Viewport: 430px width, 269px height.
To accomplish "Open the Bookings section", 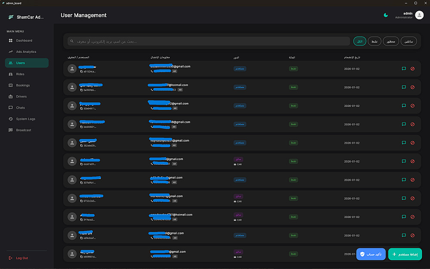I will tap(23, 85).
